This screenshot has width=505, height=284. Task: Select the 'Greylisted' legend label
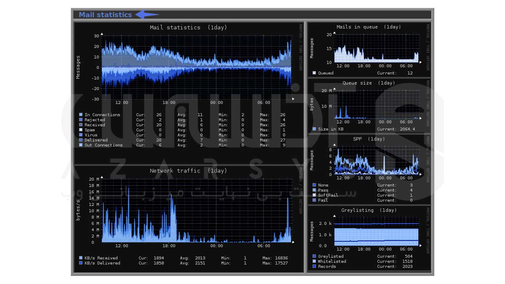coord(331,256)
